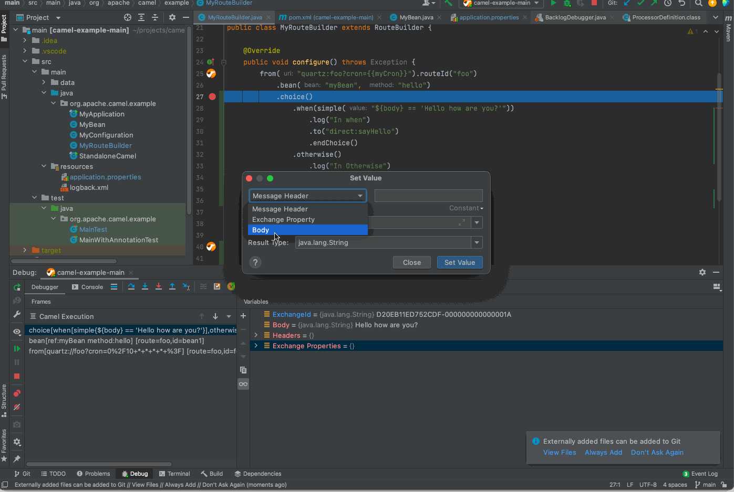Click Duplicate Watch copy icon
Screen dimensions: 734x492
tap(243, 370)
